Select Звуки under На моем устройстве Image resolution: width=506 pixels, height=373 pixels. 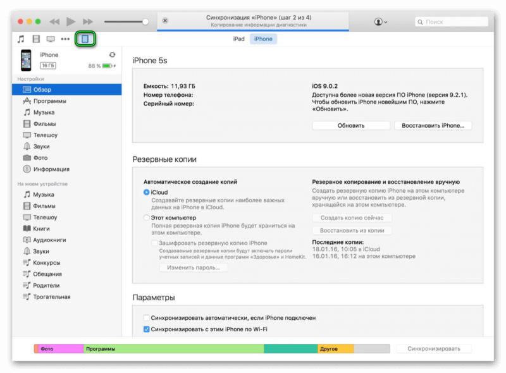[67, 251]
